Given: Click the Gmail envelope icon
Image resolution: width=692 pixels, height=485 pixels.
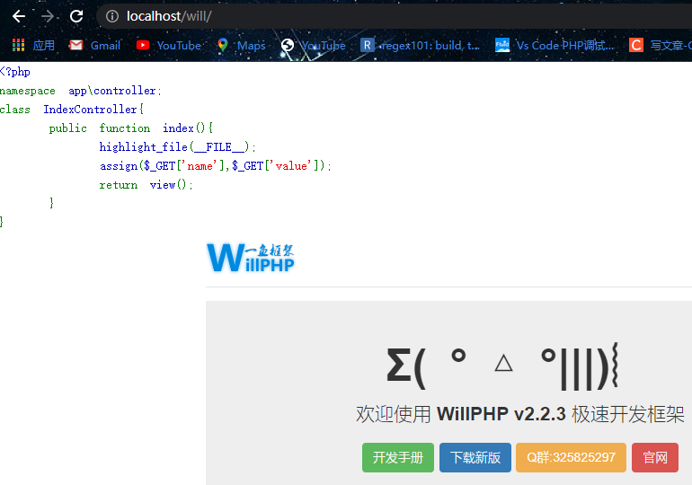Looking at the screenshot, I should point(75,45).
